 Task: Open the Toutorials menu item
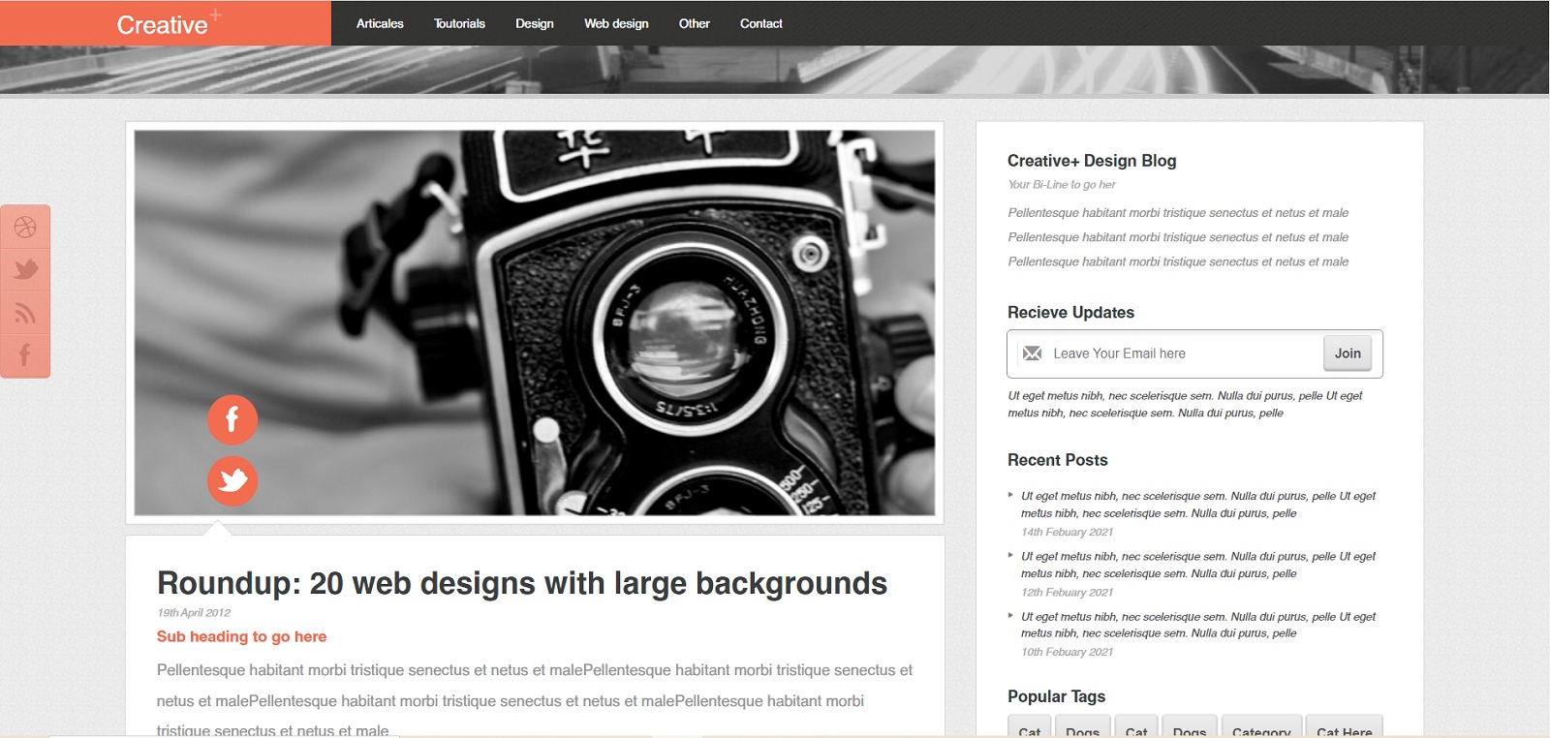click(x=459, y=23)
